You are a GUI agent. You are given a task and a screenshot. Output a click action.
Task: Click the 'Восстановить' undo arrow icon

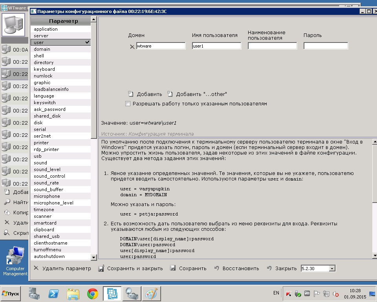point(216,268)
